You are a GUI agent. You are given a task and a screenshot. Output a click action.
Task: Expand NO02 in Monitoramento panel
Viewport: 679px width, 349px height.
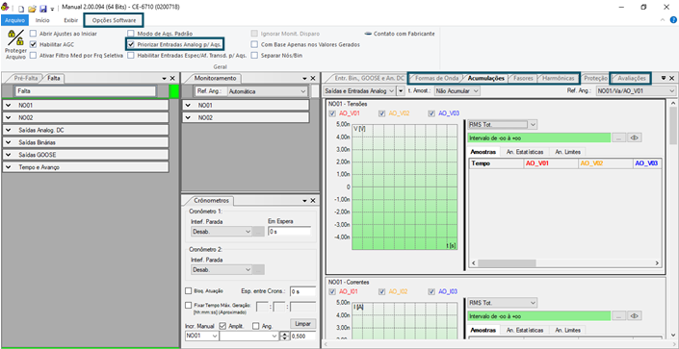188,117
